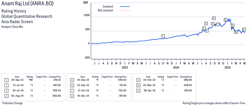Click the numbered box 6 beside 23-Sep-24
Viewport: 248px width, 105px height.
tap(72, 86)
